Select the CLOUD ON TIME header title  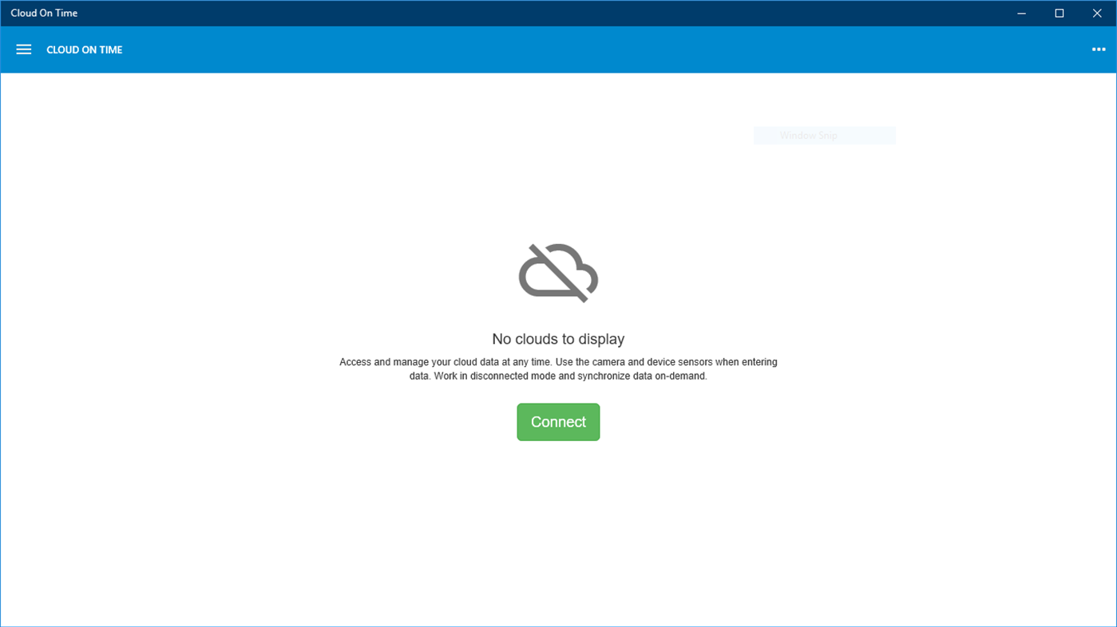(x=84, y=49)
